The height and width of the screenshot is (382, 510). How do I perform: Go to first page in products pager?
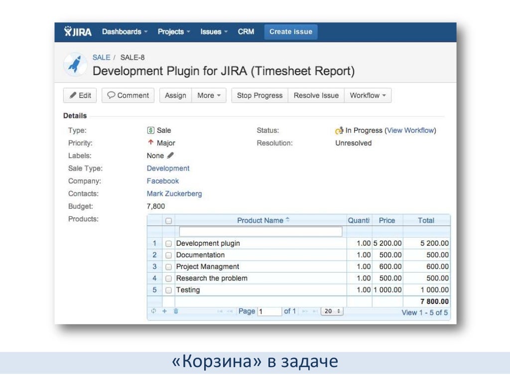click(x=220, y=311)
